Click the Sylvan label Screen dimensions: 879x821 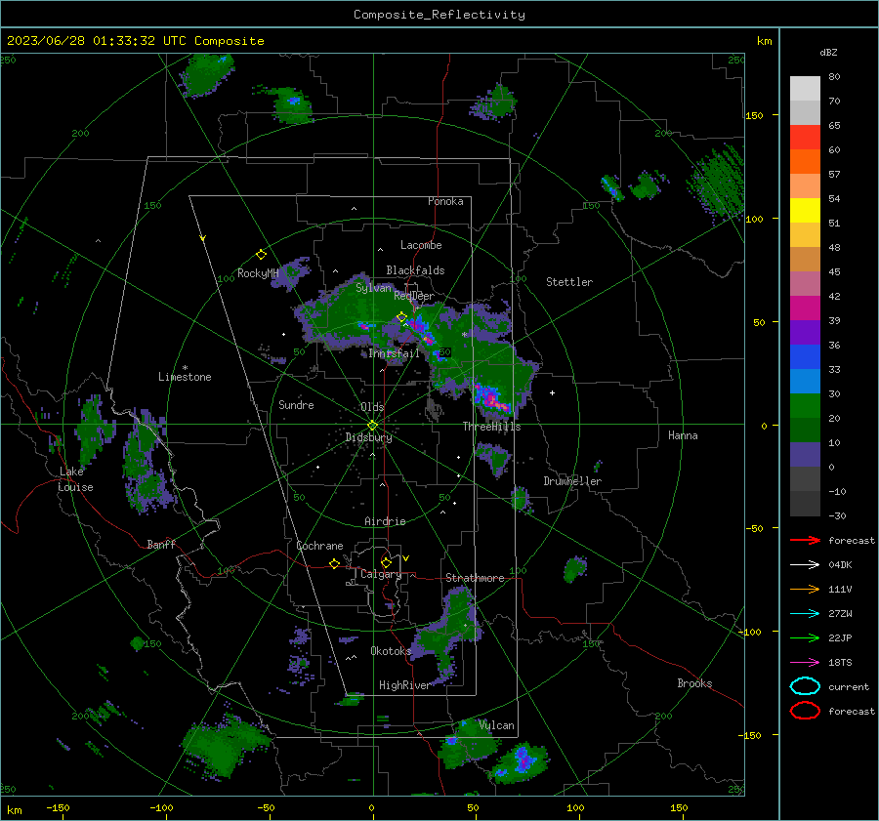pos(373,288)
